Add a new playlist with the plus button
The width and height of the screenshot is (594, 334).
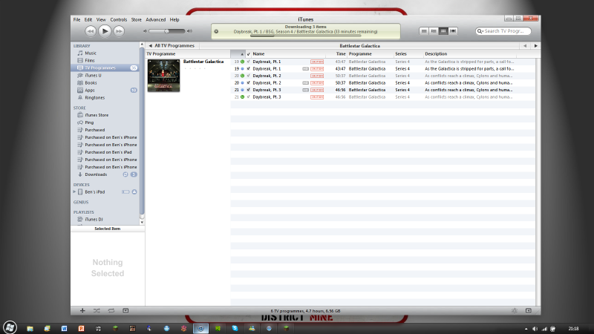click(x=82, y=310)
